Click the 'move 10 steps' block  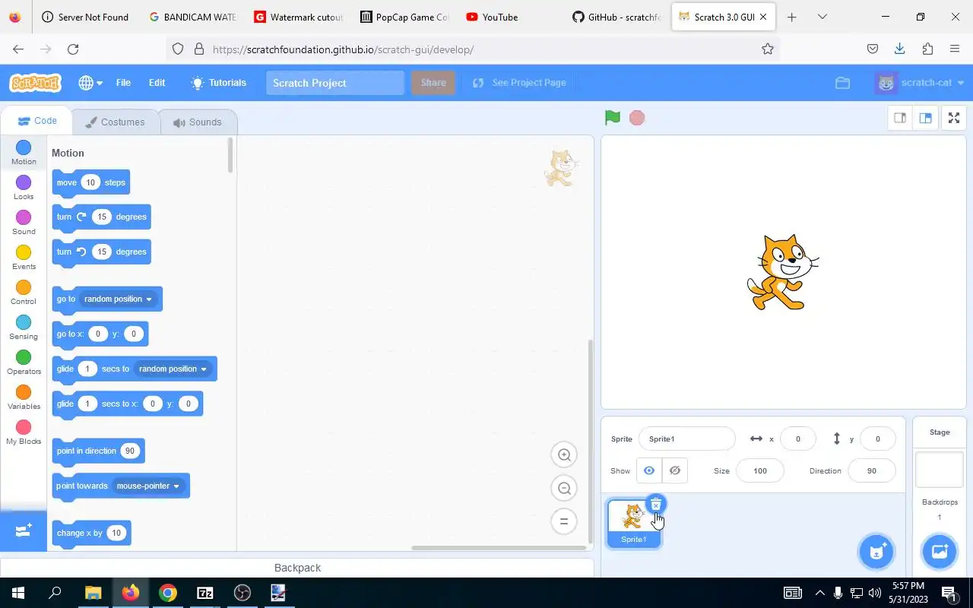coord(90,182)
